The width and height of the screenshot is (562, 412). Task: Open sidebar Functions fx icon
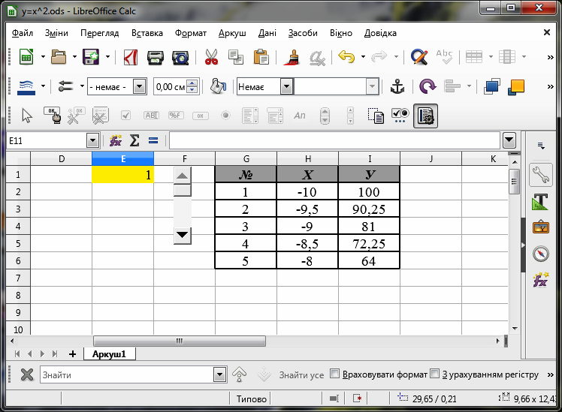540,280
